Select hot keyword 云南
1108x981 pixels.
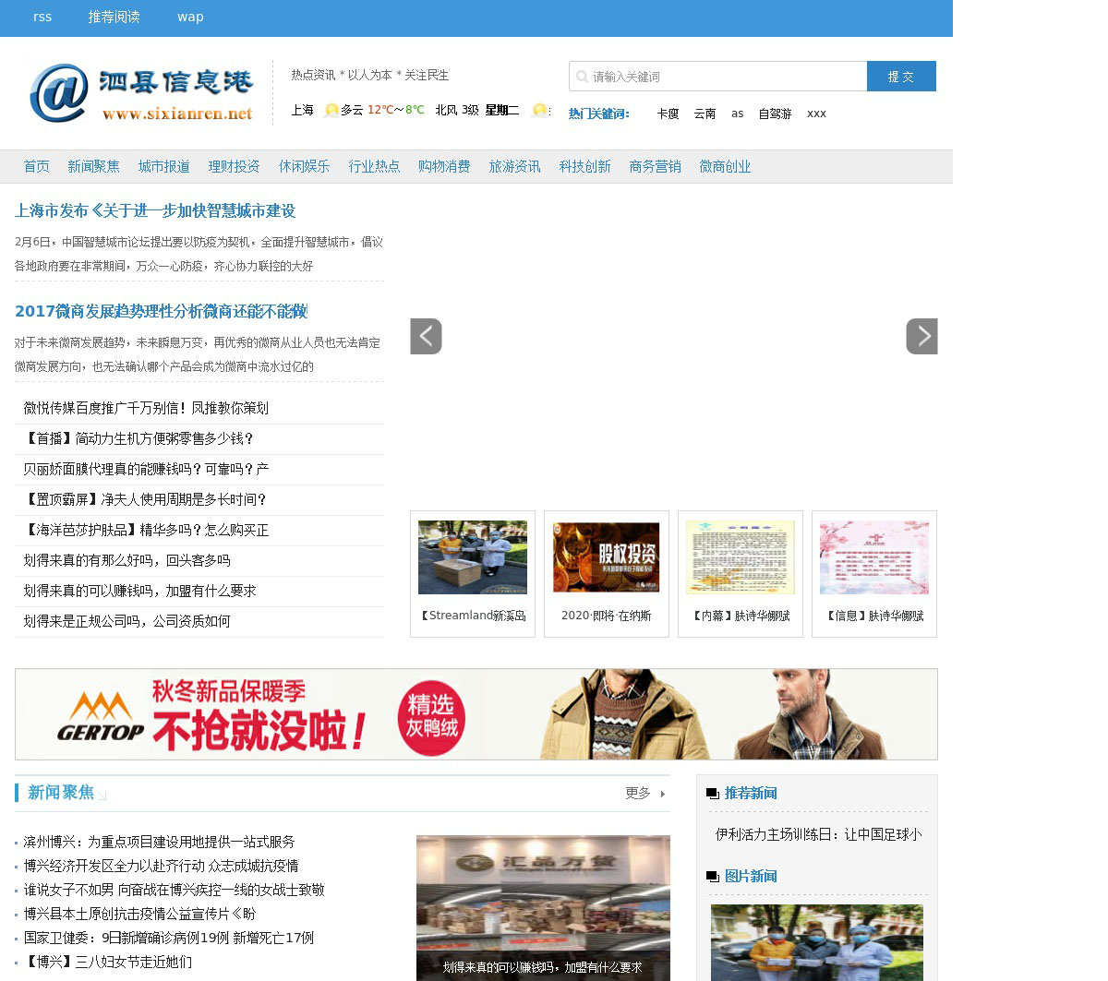pyautogui.click(x=705, y=114)
